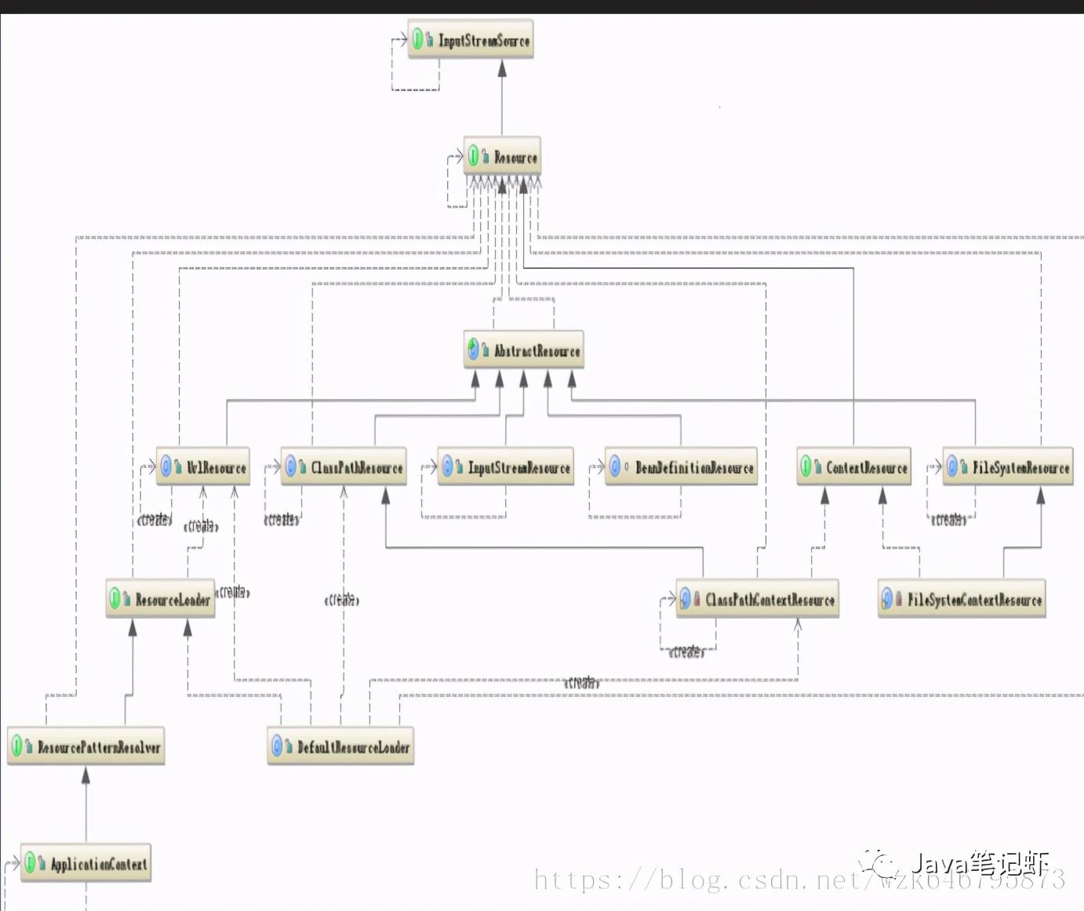Click the green interface icon on ApplicationContext
Viewport: 1084px width, 911px height.
click(x=31, y=863)
